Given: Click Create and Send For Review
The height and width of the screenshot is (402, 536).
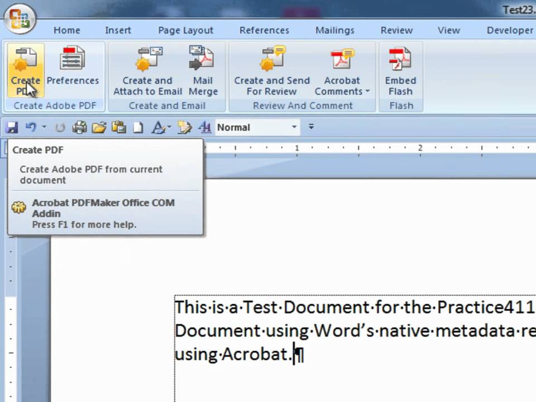Looking at the screenshot, I should pyautogui.click(x=272, y=71).
